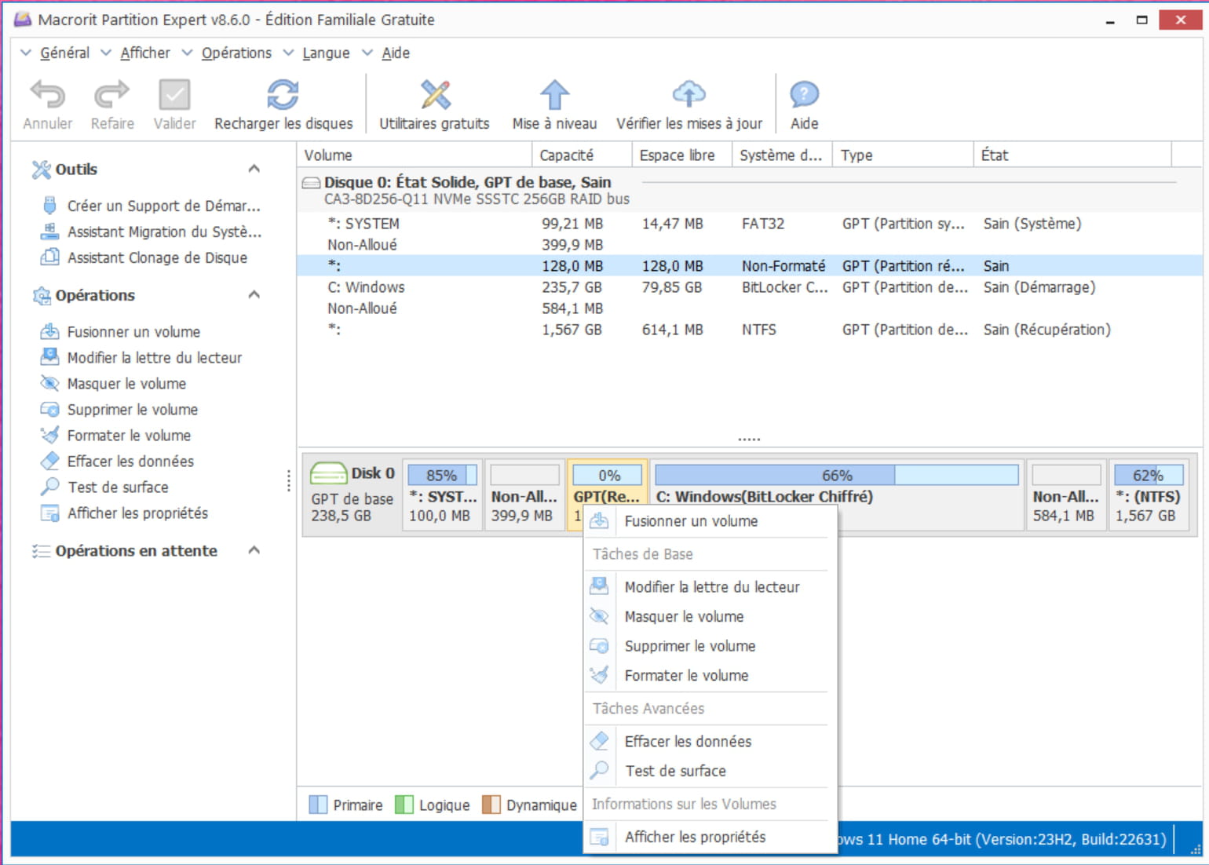Viewport: 1209px width, 865px height.
Task: Click the Dynamique legend color swatch
Action: (x=491, y=805)
